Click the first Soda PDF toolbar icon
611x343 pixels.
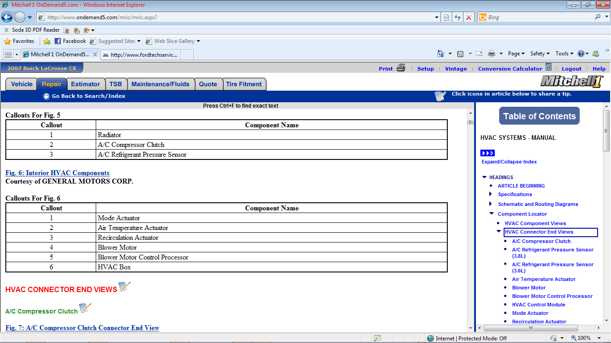click(x=67, y=30)
